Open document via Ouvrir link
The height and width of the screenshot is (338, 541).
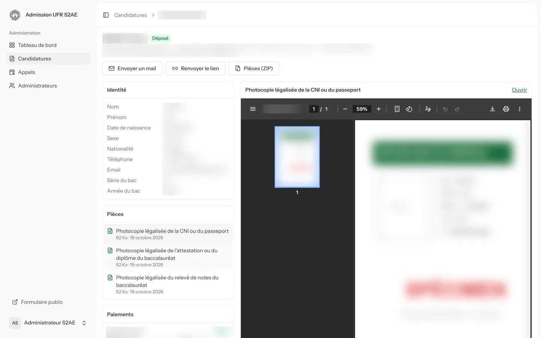(519, 90)
